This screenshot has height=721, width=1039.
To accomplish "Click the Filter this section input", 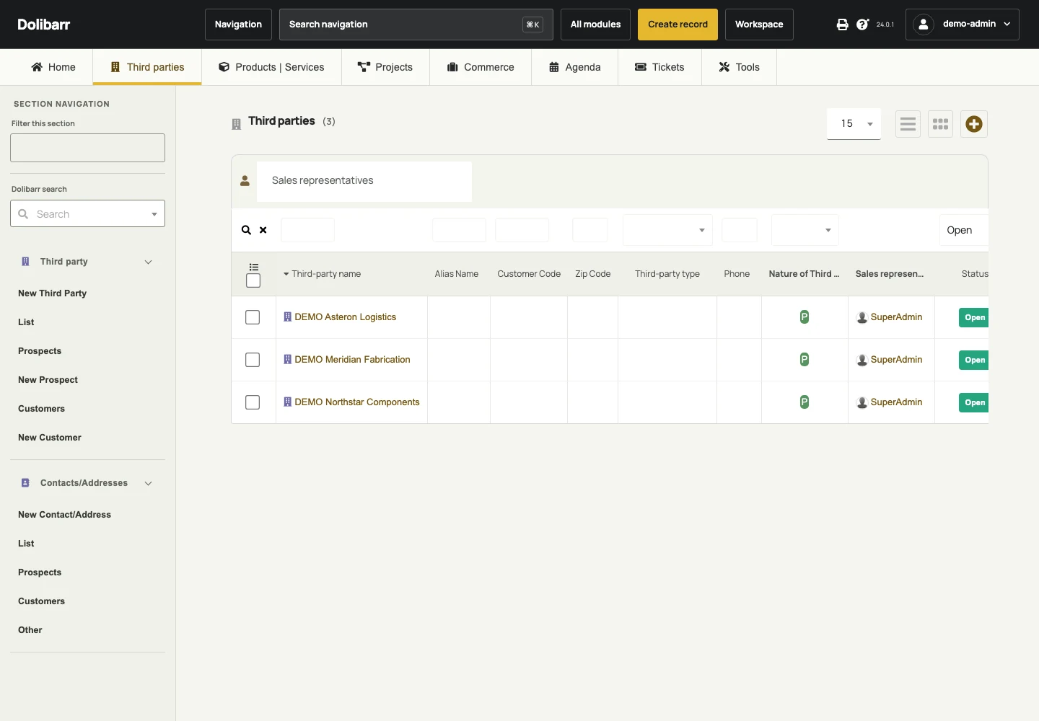I will 87,148.
